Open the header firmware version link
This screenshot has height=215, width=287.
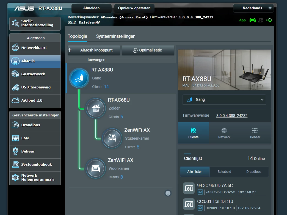(196, 17)
